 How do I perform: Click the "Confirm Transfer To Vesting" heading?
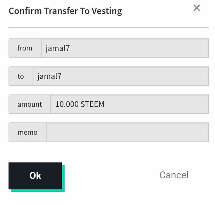[x=65, y=11]
